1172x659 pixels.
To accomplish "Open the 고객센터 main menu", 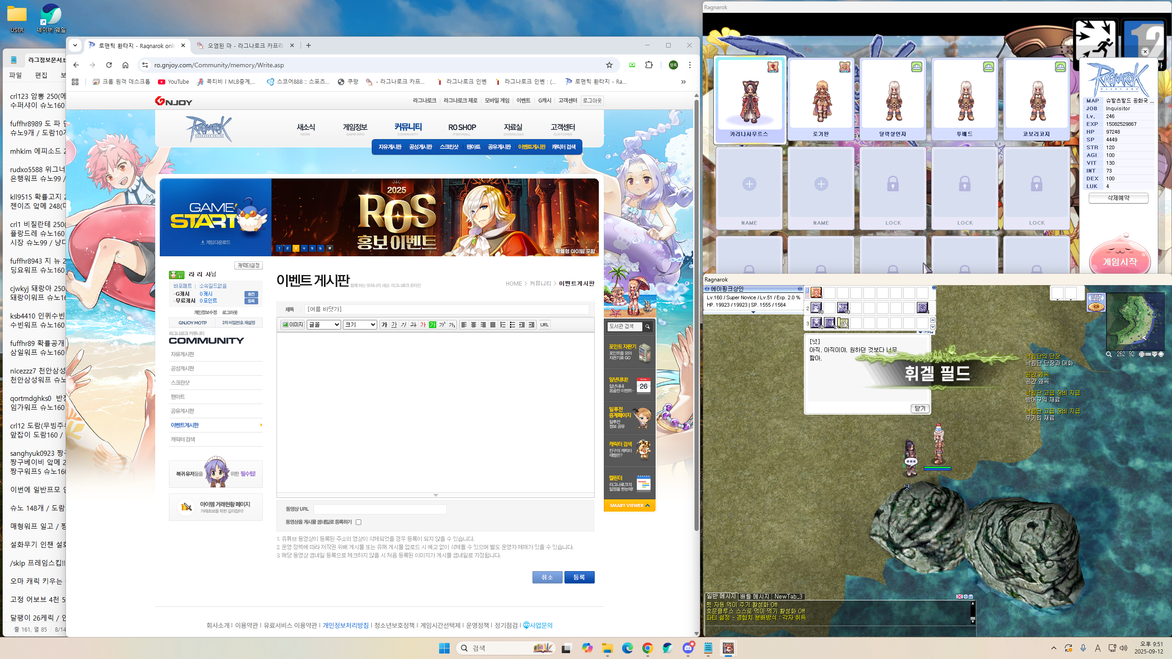I will point(563,128).
